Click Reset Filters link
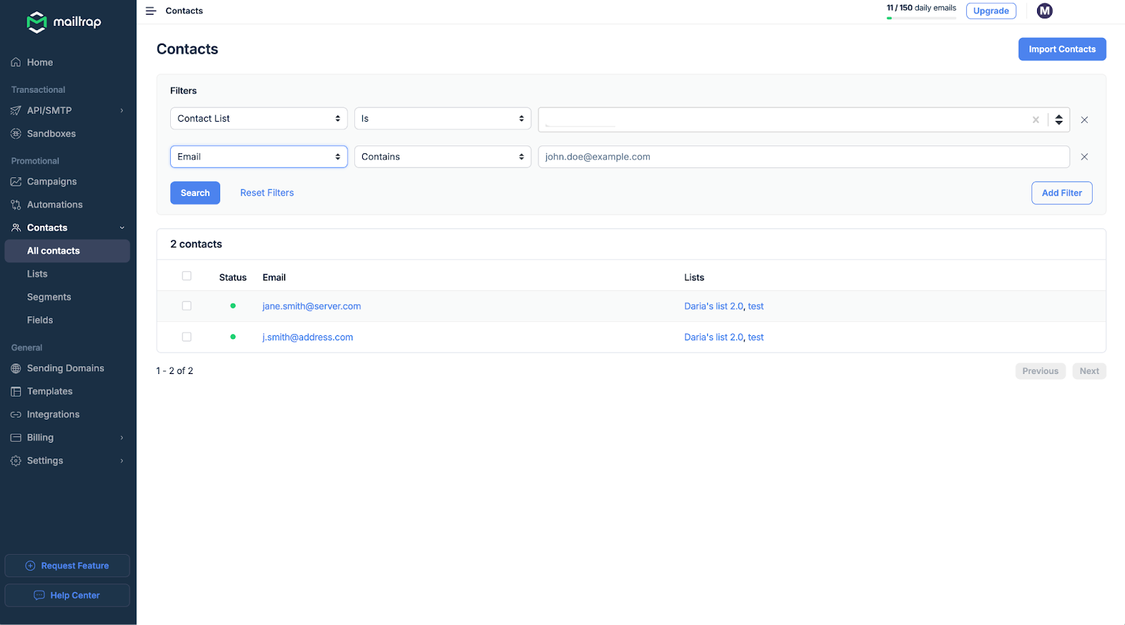This screenshot has width=1125, height=625. [267, 193]
